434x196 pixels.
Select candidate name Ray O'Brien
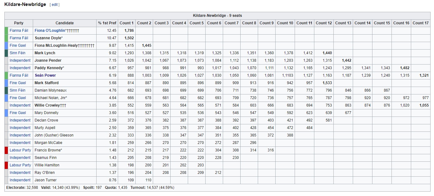pyautogui.click(x=45, y=173)
